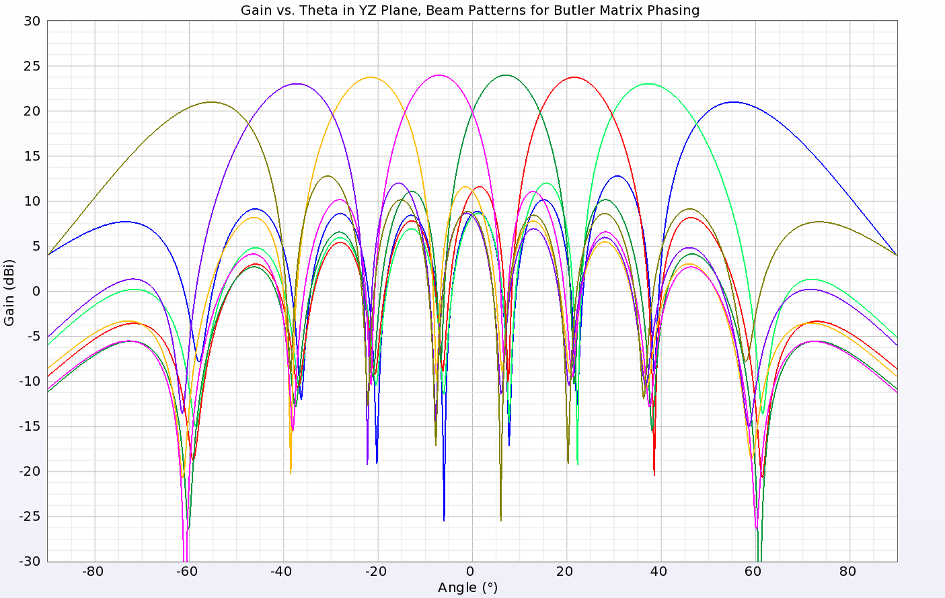Click the chart title text
Image resolution: width=945 pixels, height=598 pixels.
[471, 10]
